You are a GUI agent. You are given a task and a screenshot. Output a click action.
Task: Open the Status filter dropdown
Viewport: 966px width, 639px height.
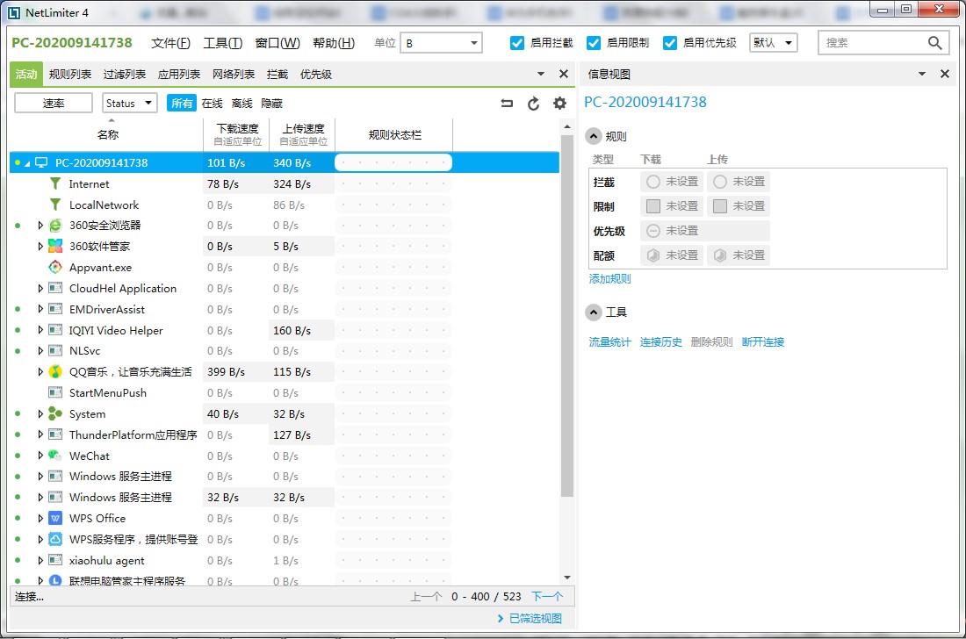coord(128,103)
